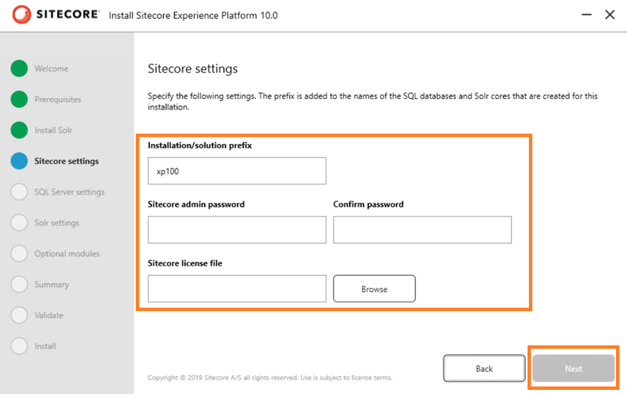Click the Sitecore admin password label

(x=196, y=204)
